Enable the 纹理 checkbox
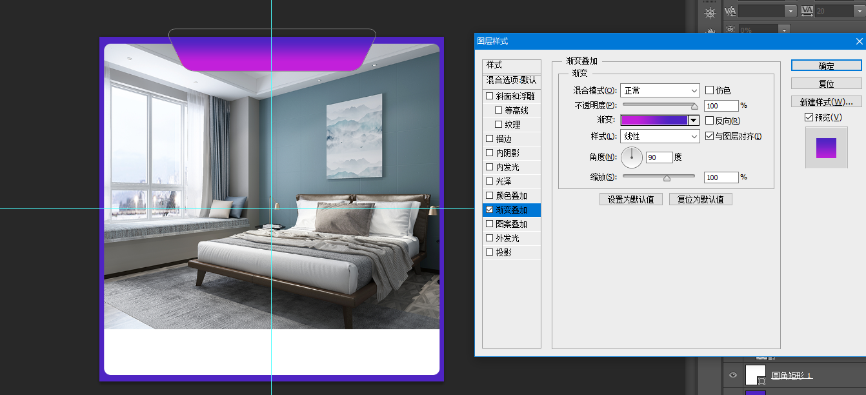This screenshot has height=395, width=866. point(498,125)
